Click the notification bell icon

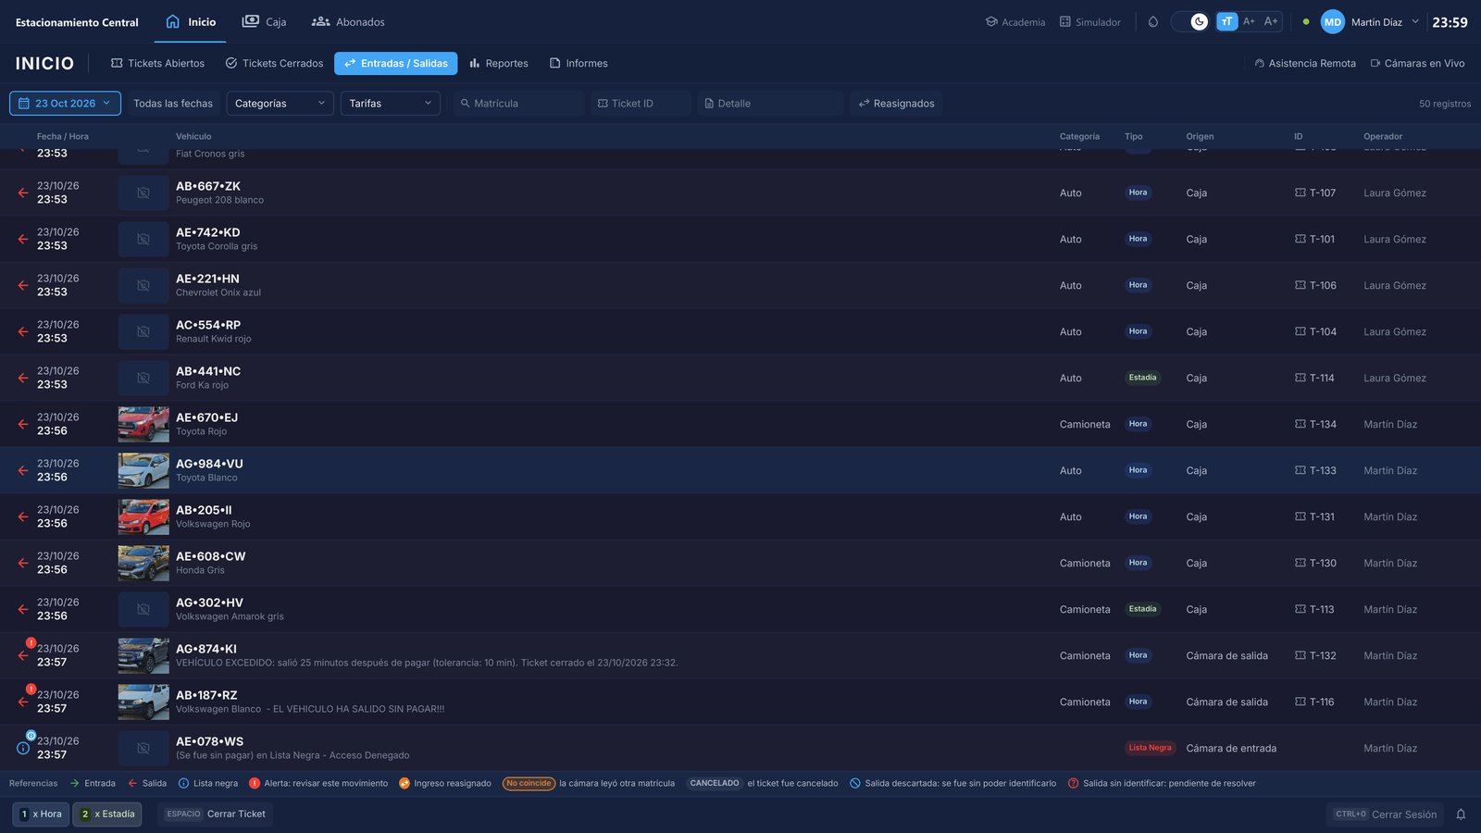click(1461, 814)
